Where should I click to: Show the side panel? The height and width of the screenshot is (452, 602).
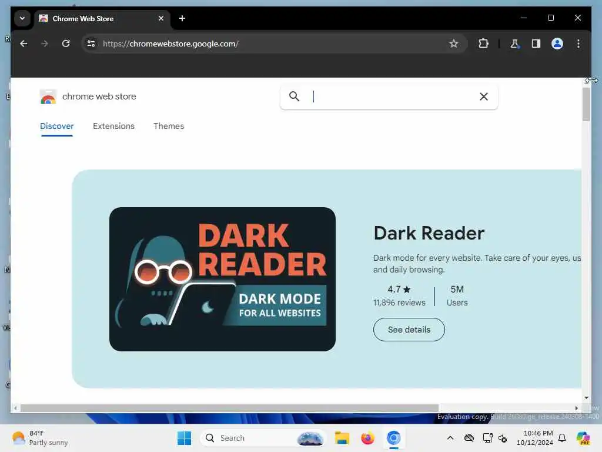coord(536,44)
